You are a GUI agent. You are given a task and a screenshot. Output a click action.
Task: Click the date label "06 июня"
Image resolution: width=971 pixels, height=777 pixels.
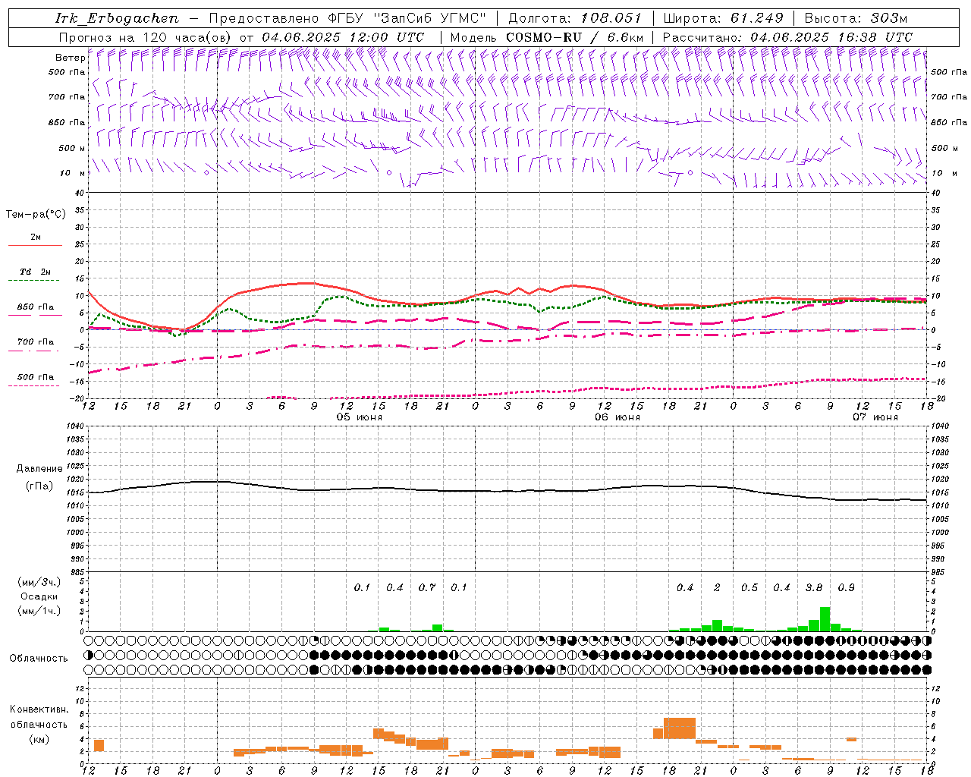click(x=617, y=417)
